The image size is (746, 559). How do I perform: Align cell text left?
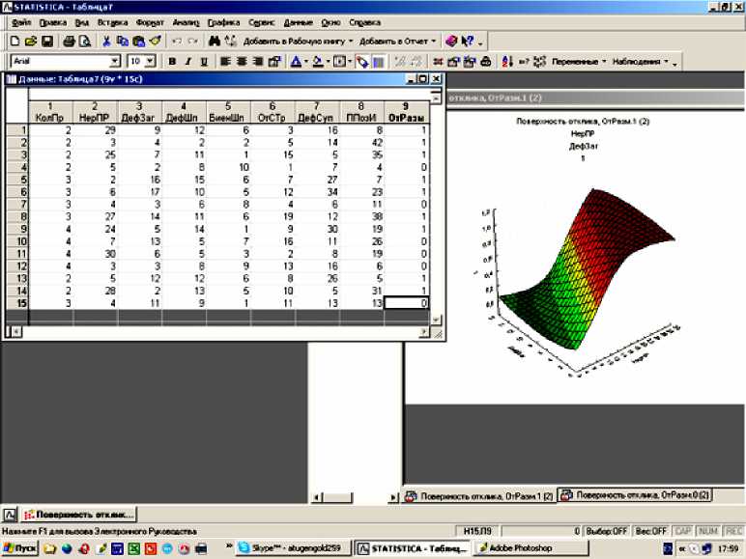tap(225, 62)
